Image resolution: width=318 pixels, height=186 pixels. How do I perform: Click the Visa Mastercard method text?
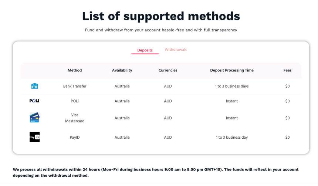[75, 118]
